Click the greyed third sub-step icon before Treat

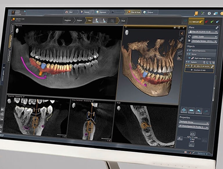(x=112, y=21)
